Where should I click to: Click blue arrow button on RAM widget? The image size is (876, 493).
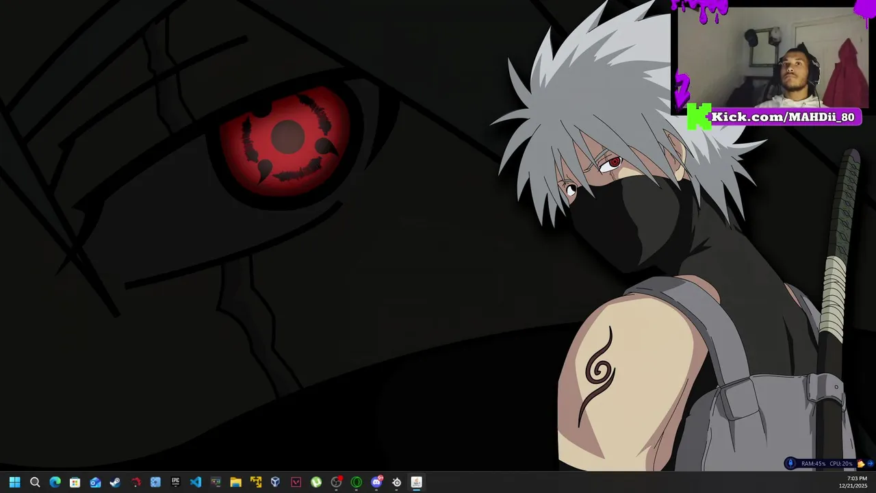870,464
